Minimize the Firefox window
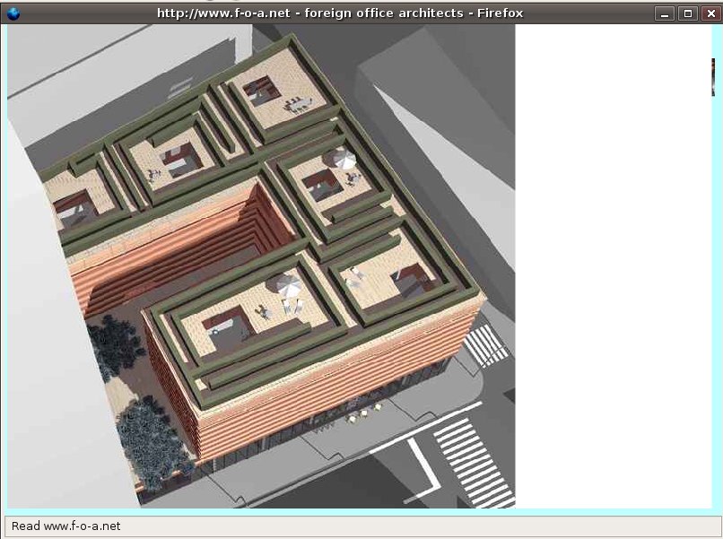The image size is (723, 539). (665, 13)
